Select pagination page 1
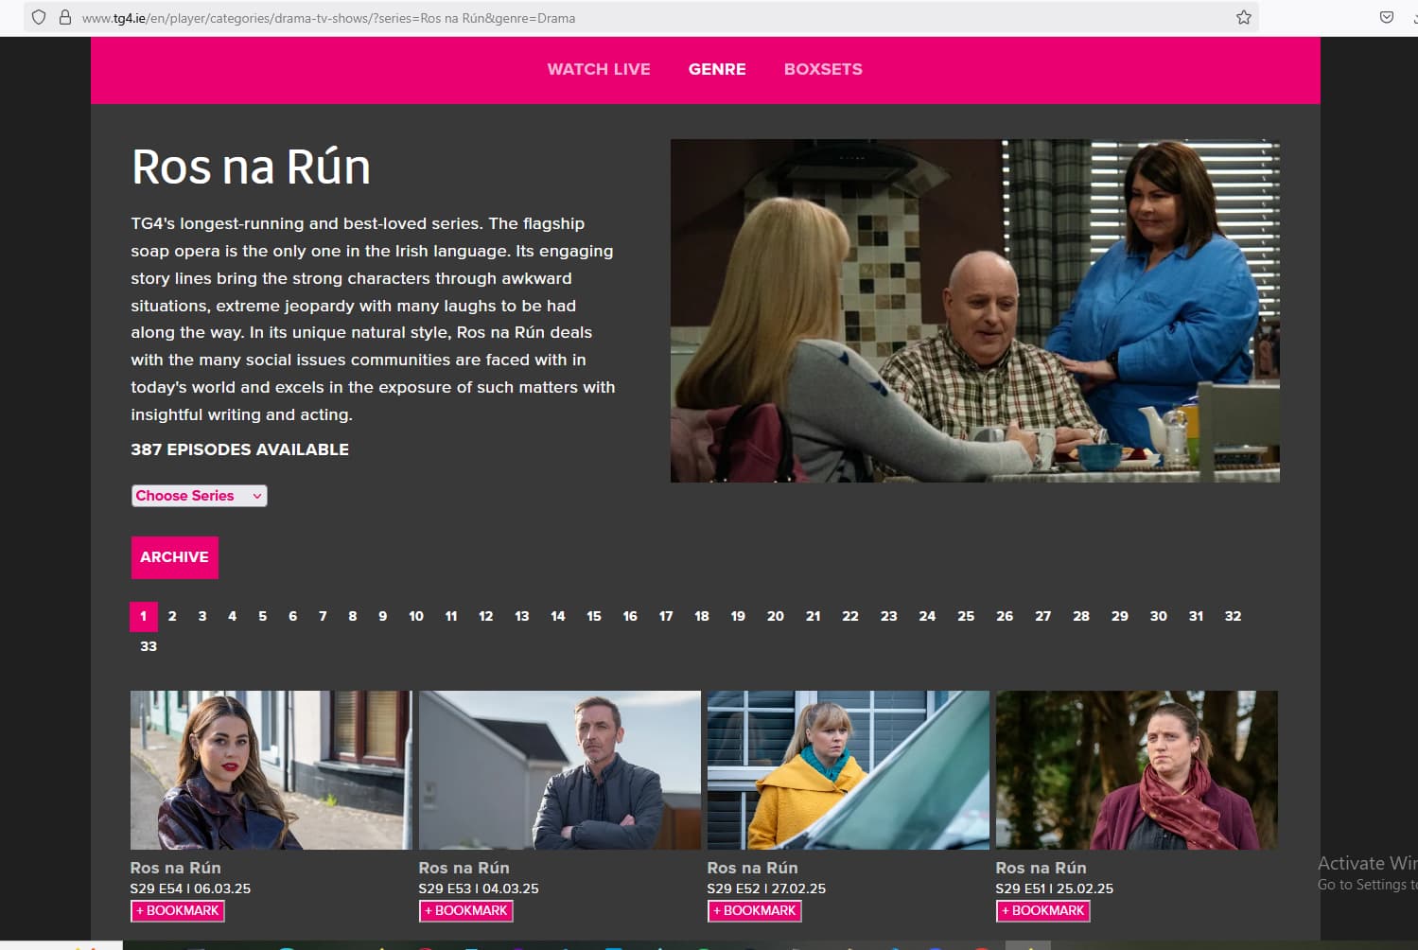 144,616
